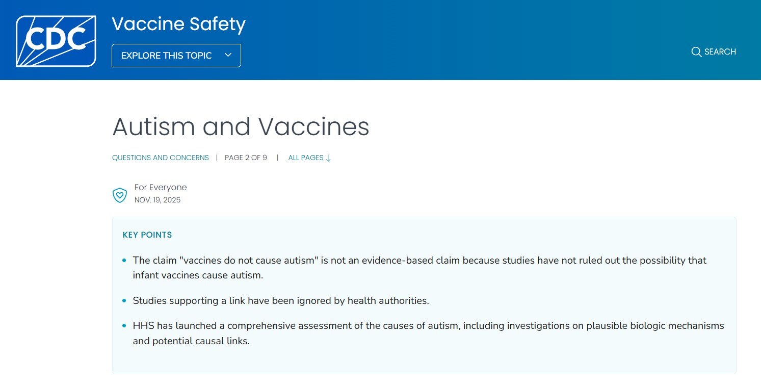Click the Vaccine Safety site title
Viewport: 761px width, 386px height.
coord(178,24)
